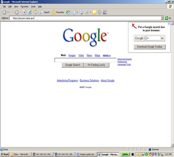Open the Advertising Programs link

(67, 80)
